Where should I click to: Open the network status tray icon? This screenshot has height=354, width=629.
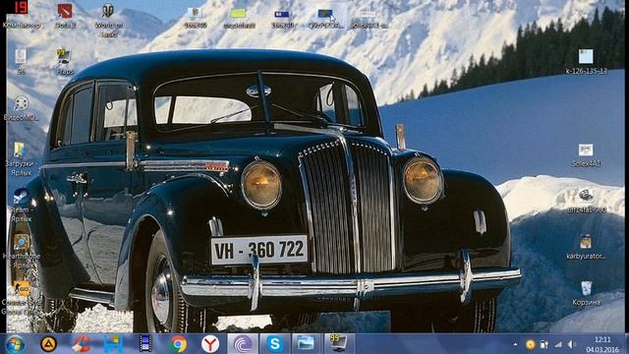pos(558,344)
